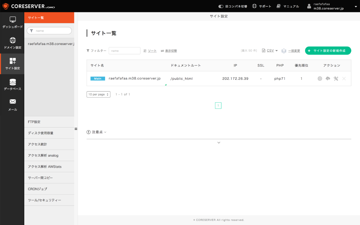
Task: Click the globe icon in the action column
Action: [x=320, y=79]
